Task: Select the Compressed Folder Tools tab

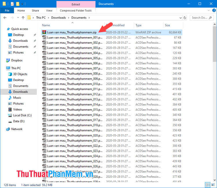Action: (x=76, y=10)
